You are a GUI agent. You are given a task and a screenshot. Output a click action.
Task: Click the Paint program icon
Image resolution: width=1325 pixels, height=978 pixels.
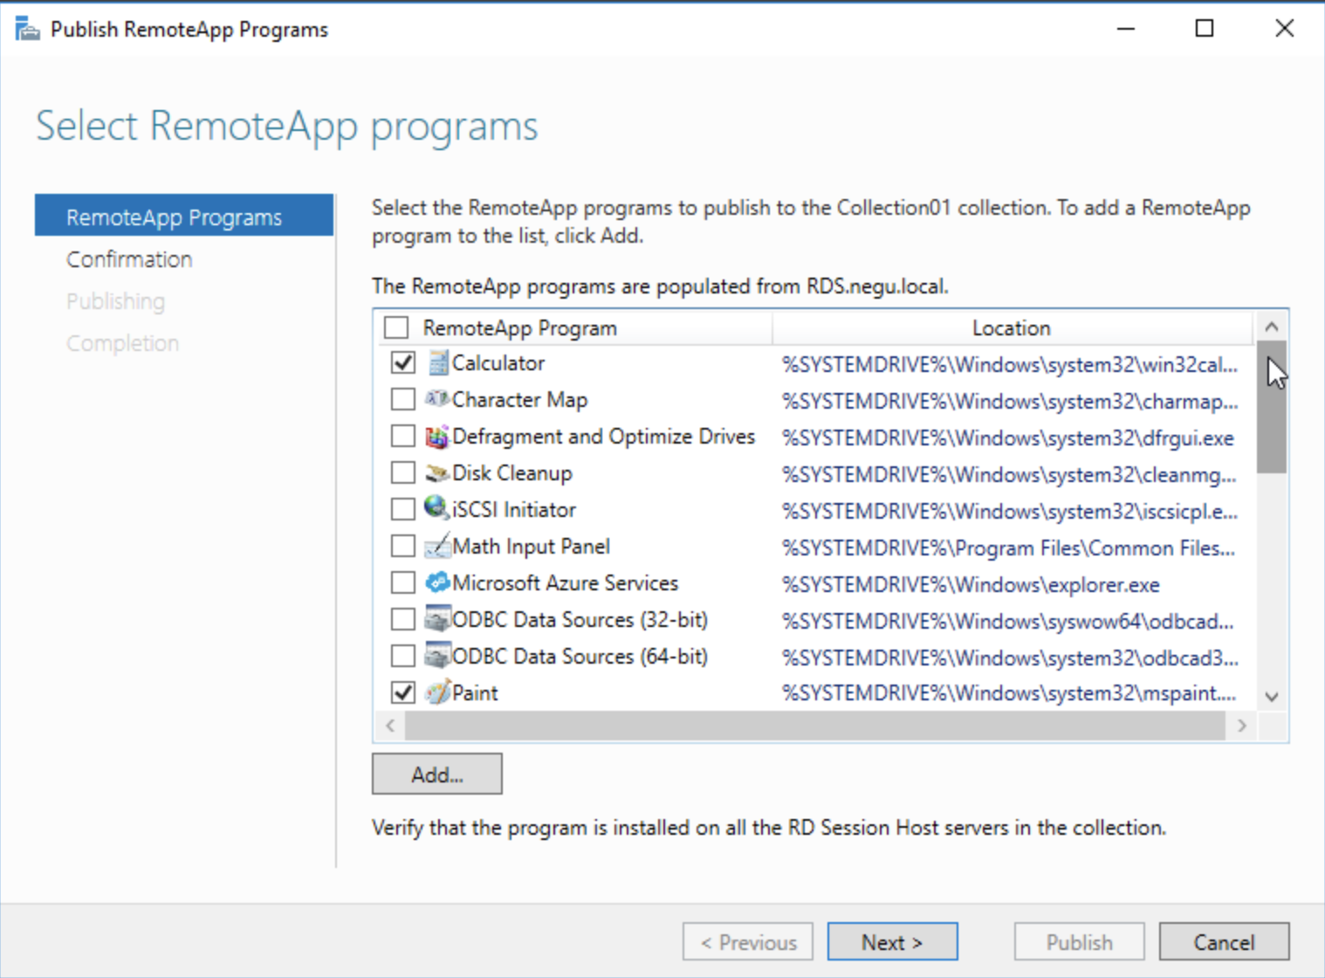tap(437, 693)
